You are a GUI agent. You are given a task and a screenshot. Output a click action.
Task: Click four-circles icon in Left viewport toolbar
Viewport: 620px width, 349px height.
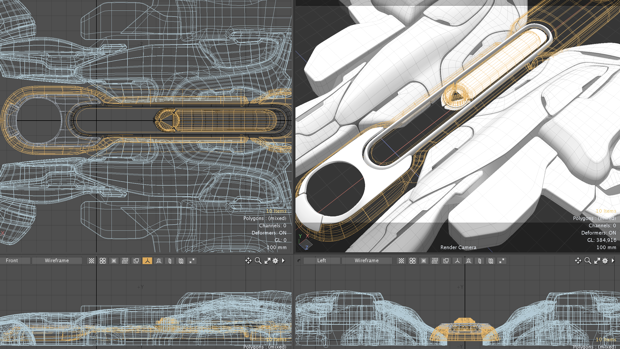coord(412,261)
